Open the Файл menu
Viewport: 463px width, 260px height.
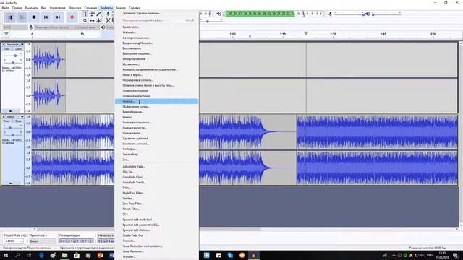pyautogui.click(x=5, y=8)
